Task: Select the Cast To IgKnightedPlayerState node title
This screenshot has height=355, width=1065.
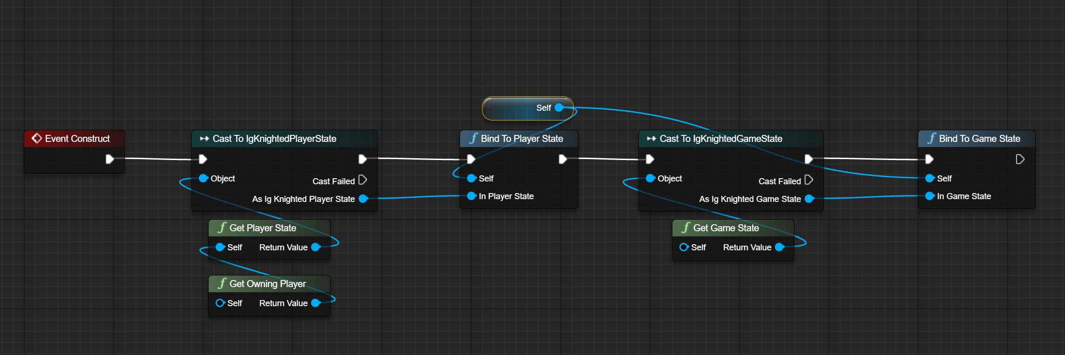Action: [274, 139]
